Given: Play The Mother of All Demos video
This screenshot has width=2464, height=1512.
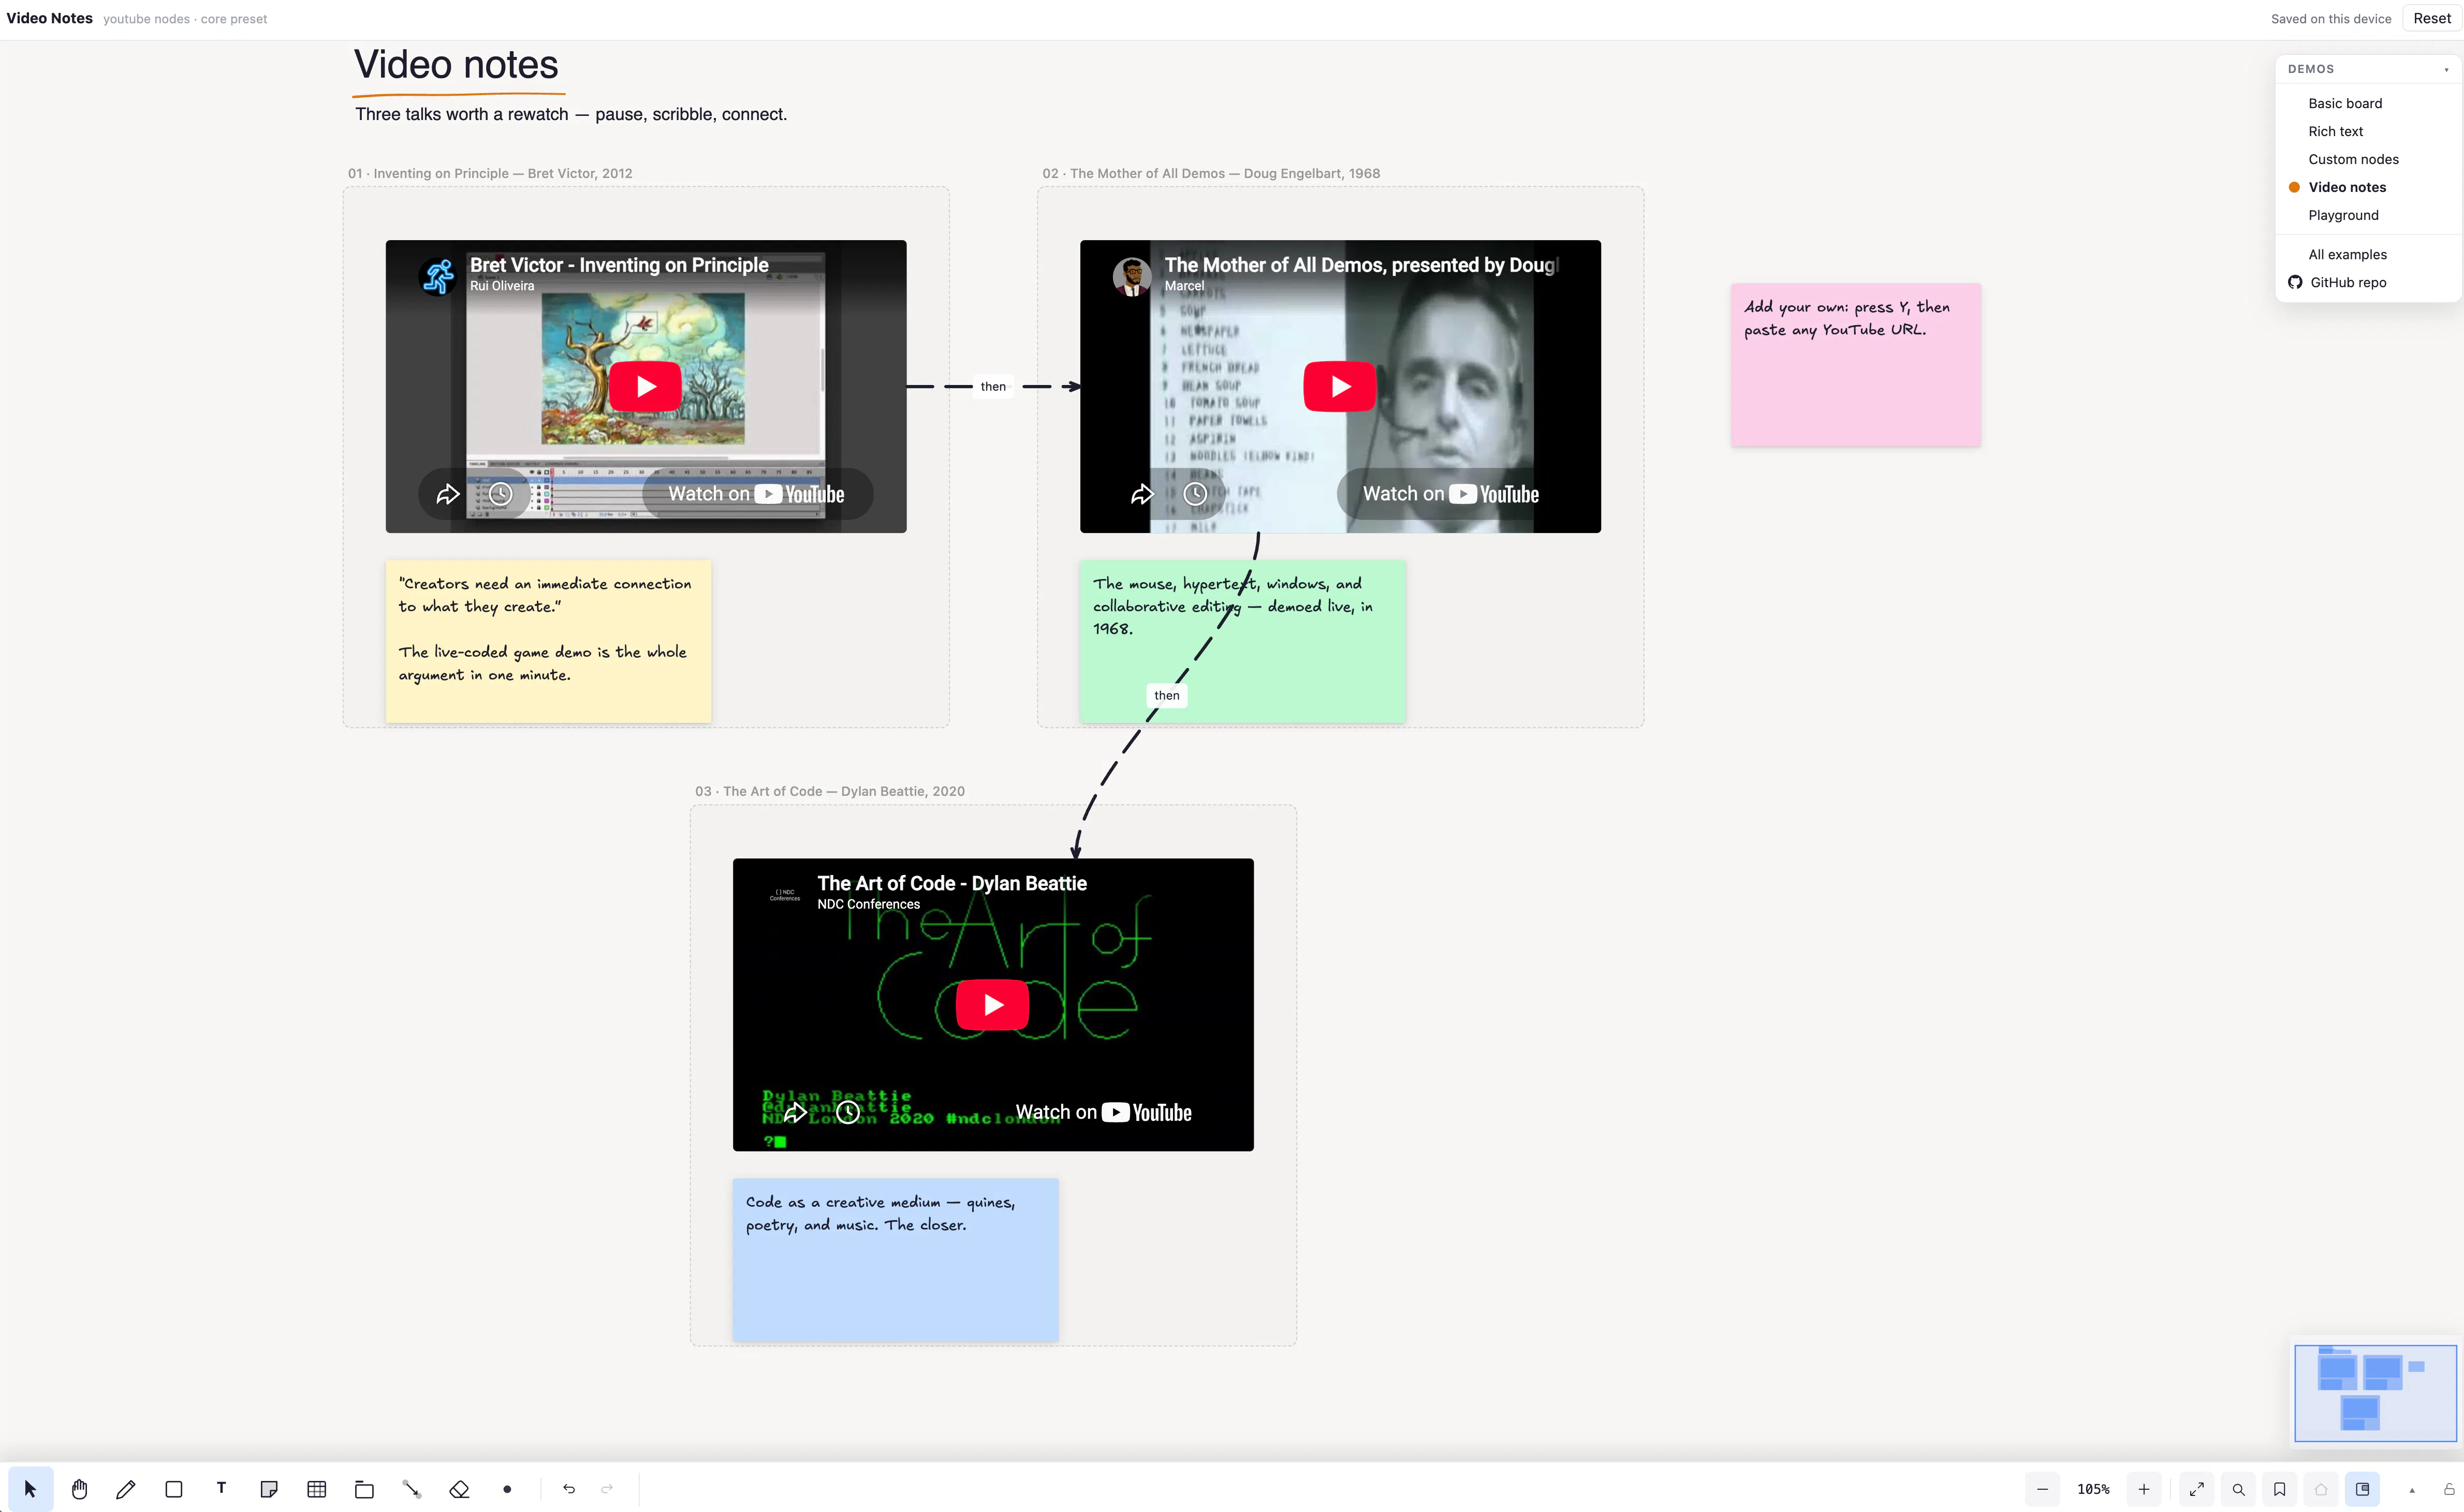Looking at the screenshot, I should 1340,386.
